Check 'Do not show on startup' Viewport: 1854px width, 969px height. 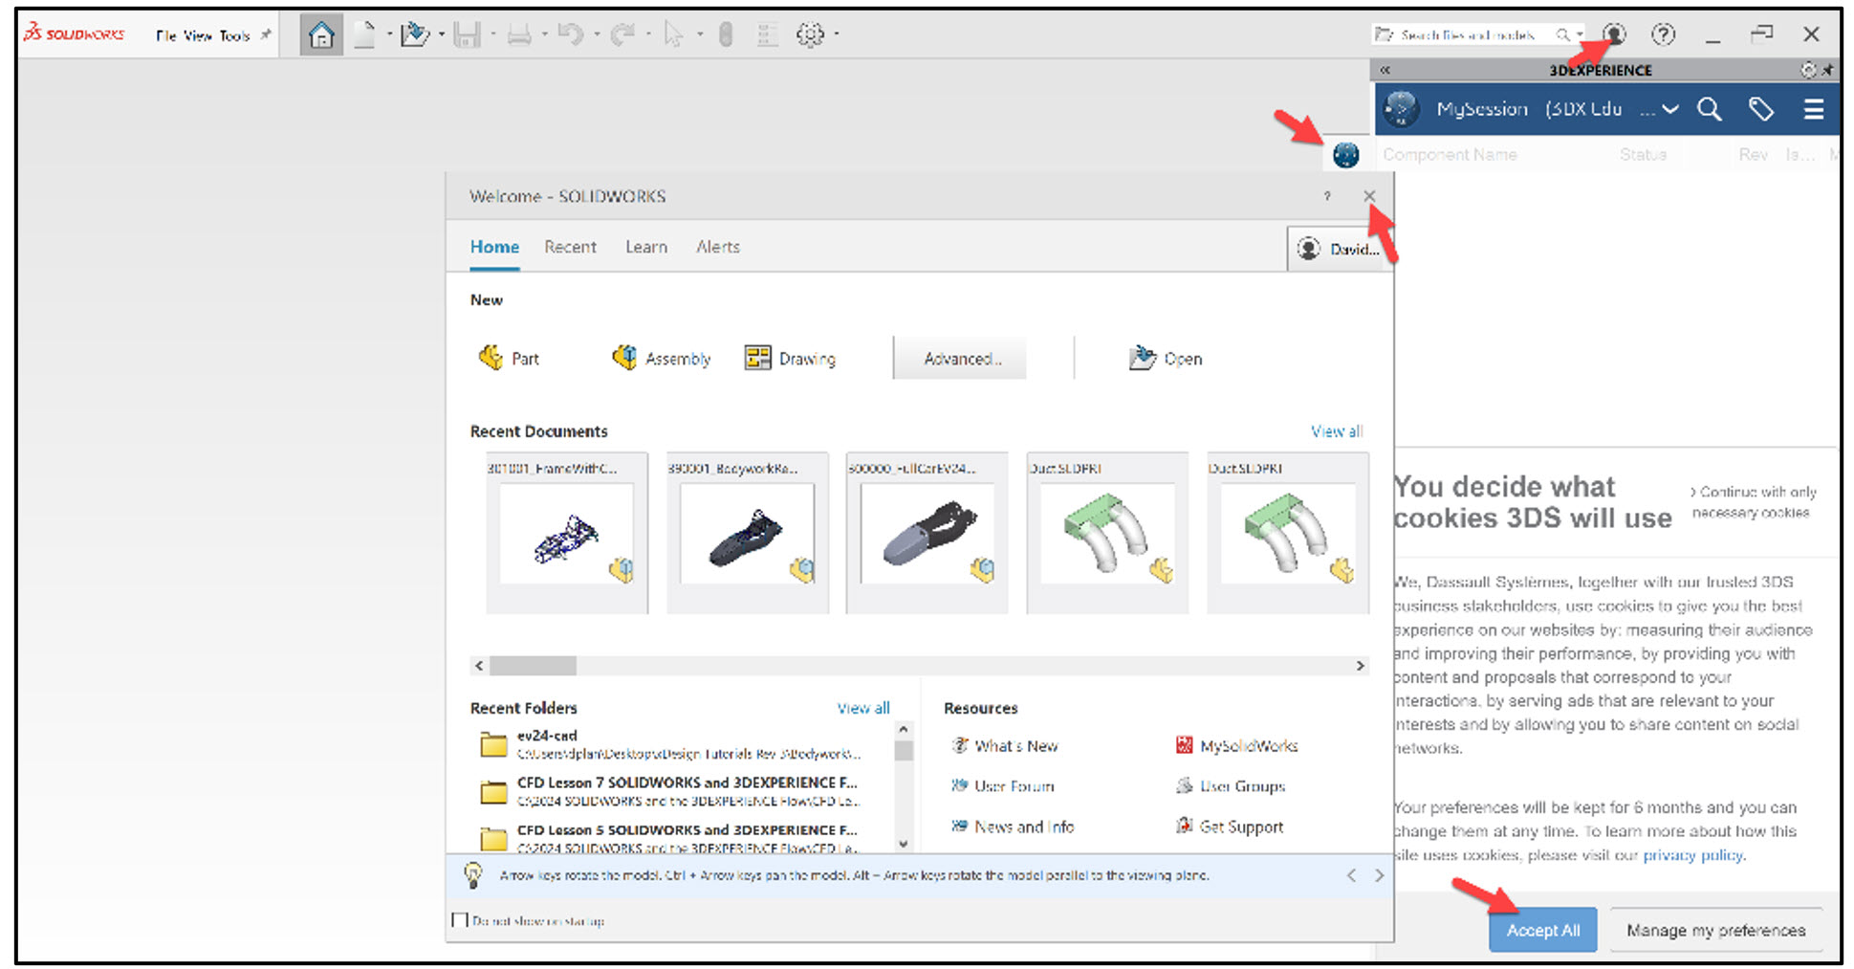click(x=461, y=919)
